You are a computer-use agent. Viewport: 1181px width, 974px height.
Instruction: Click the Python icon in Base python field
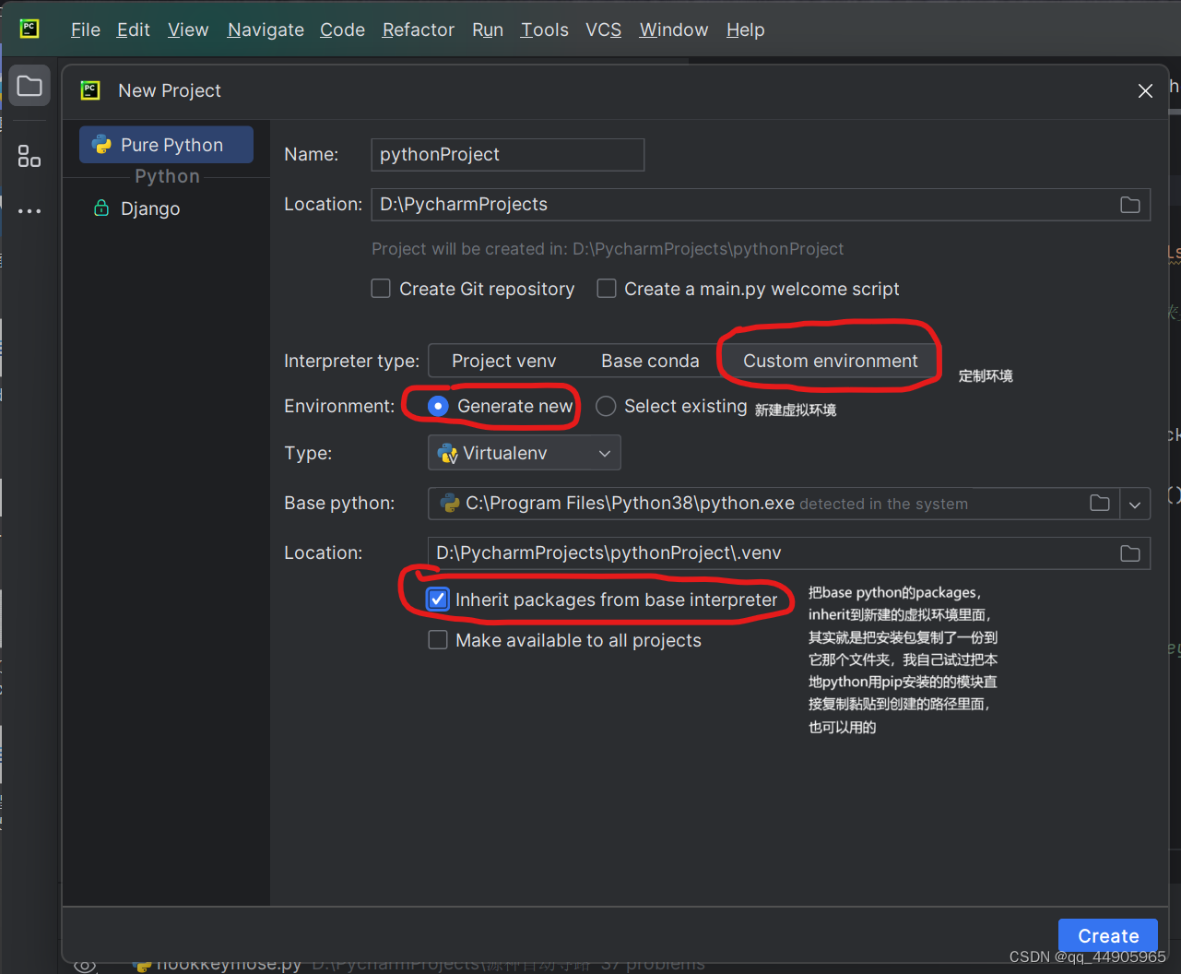point(449,504)
